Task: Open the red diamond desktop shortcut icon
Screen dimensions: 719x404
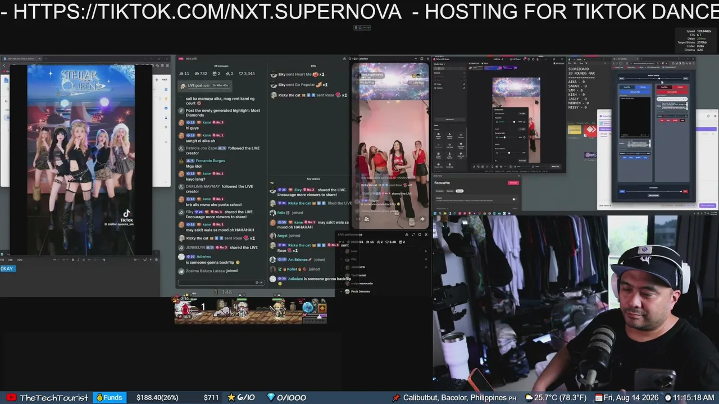Action: coord(590,130)
